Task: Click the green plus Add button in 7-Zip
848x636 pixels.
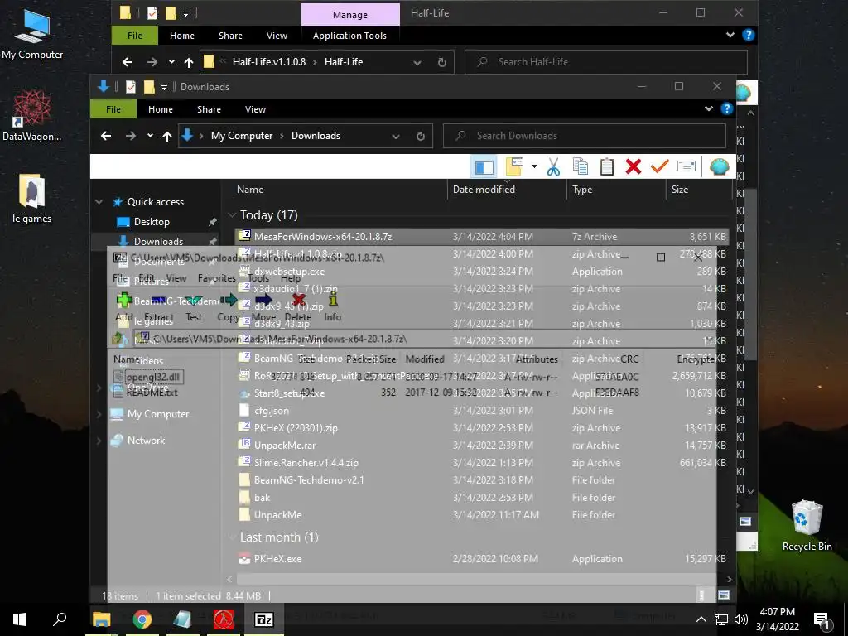Action: coord(124,307)
